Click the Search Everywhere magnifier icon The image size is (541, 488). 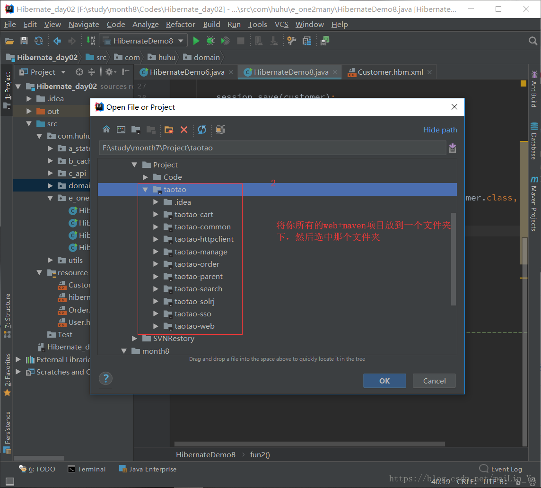(532, 41)
